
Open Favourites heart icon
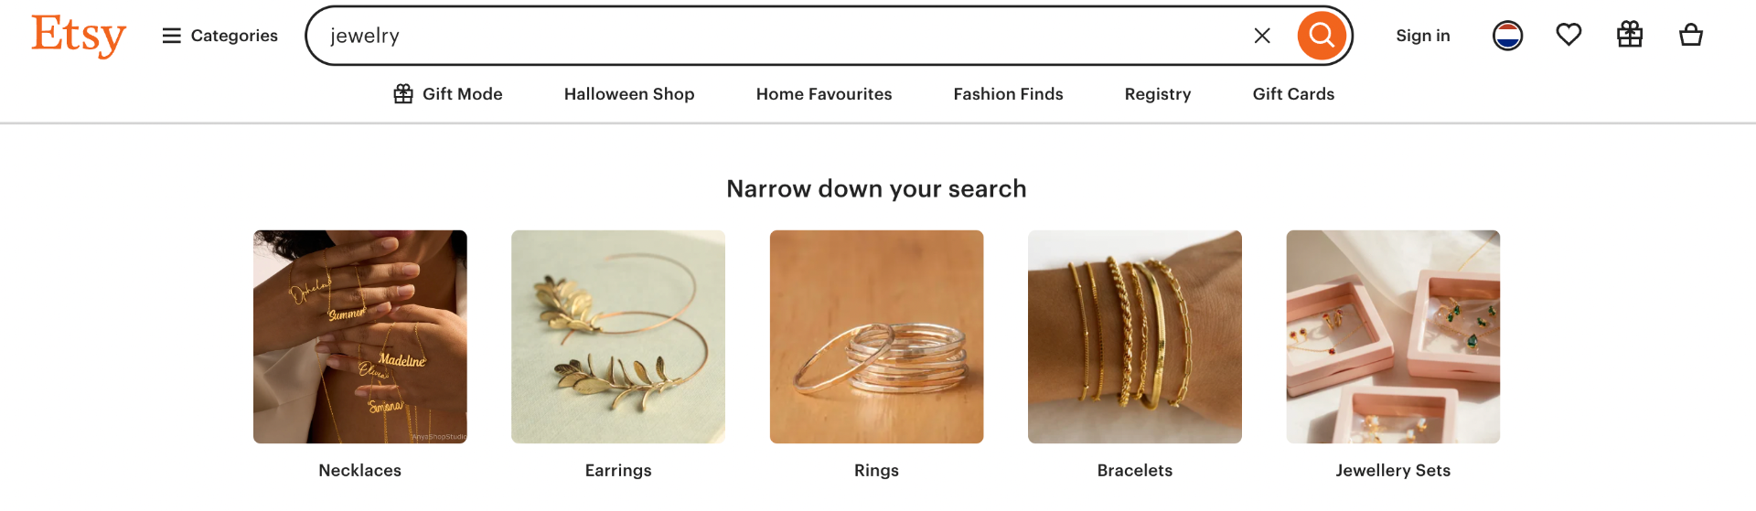1569,35
